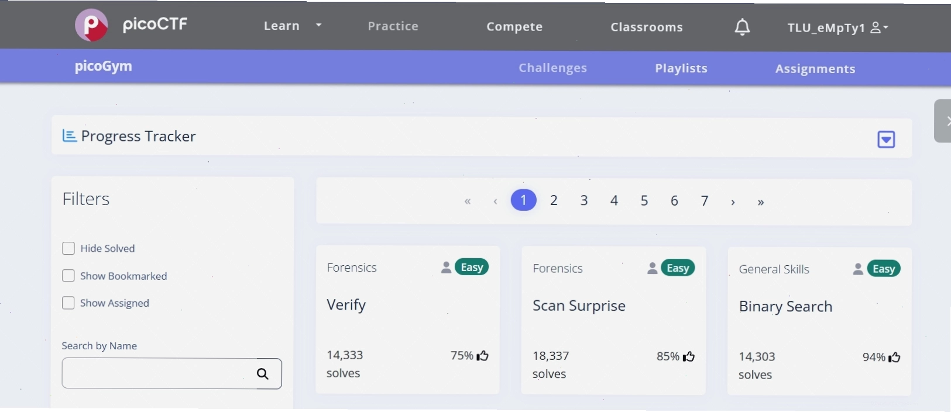The height and width of the screenshot is (413, 951).
Task: Click the Progress Tracker chart icon
Action: click(70, 136)
